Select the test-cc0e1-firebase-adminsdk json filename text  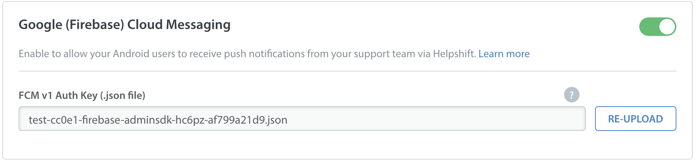(158, 120)
